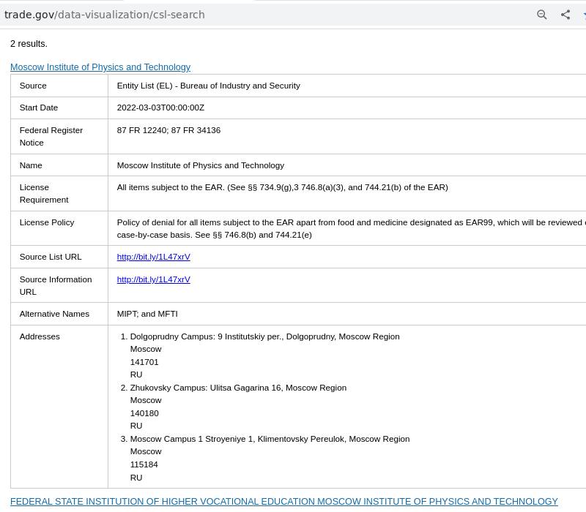Viewport: 586px width, 512px height.
Task: Click the Start Date value 2022-03-03
Action: [x=160, y=108]
